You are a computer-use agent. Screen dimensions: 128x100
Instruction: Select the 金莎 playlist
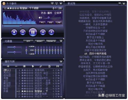(x=6, y=81)
